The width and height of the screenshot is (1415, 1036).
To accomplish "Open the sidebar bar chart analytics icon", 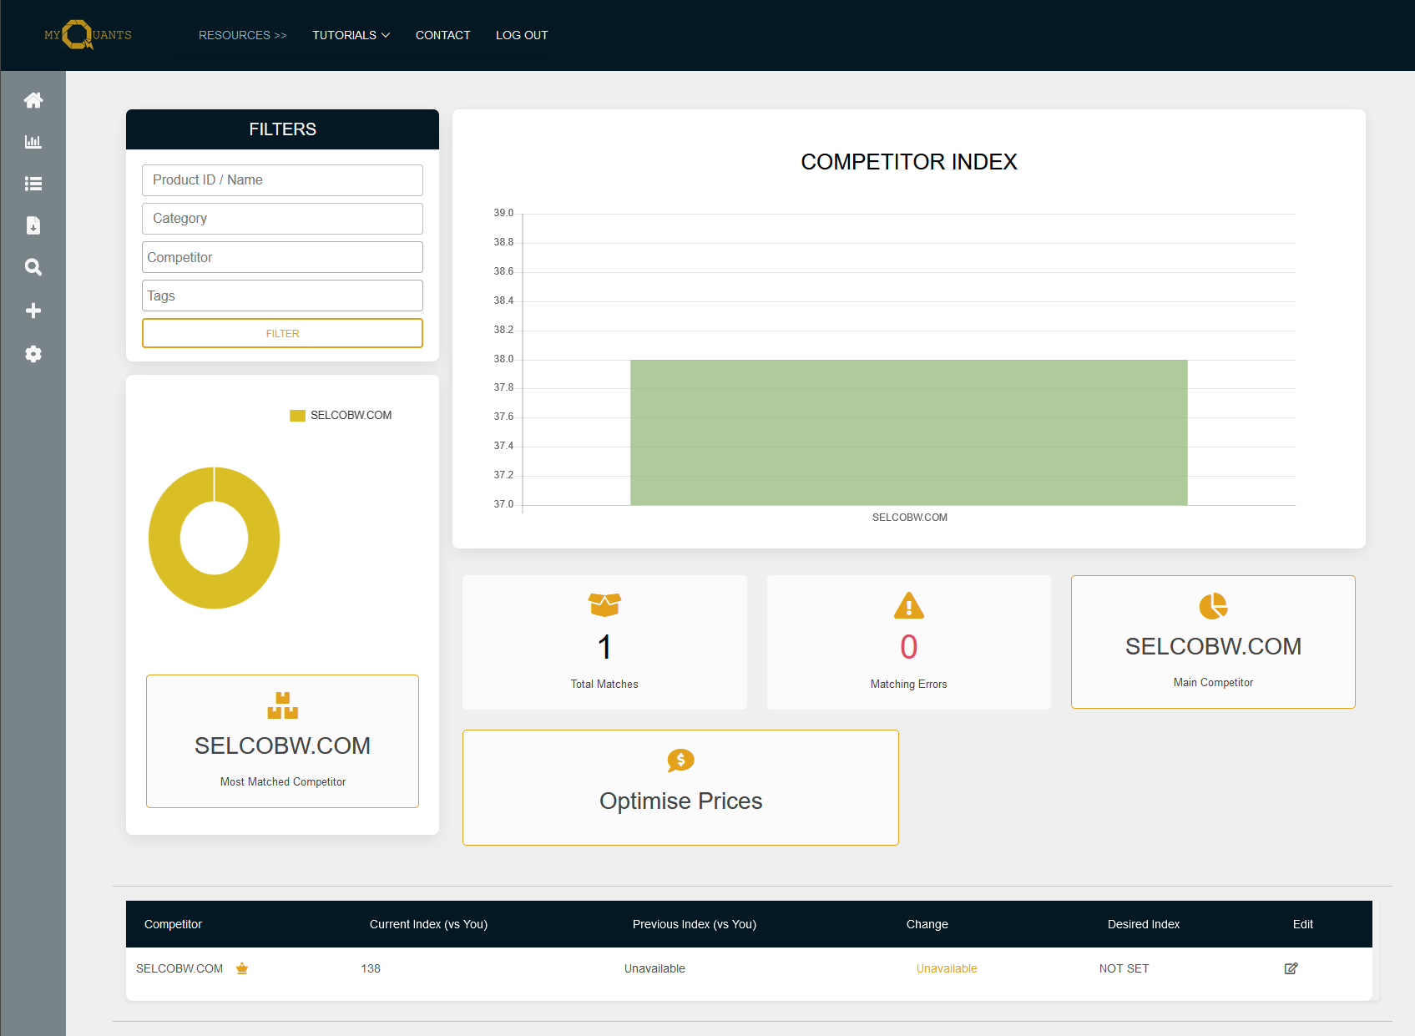I will coord(33,142).
